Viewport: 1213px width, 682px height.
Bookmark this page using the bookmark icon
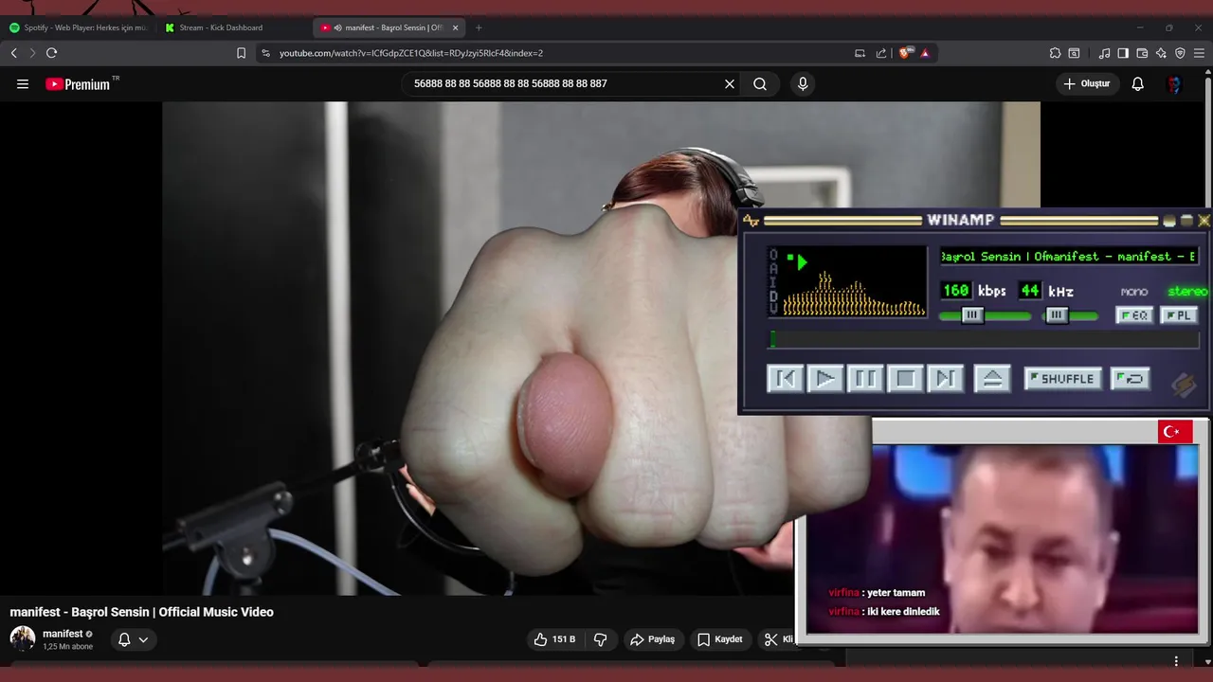coord(241,53)
